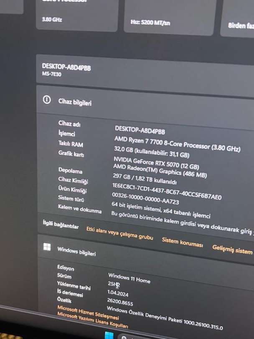
Task: Click the Windows 11 Home edition value
Action: [129, 278]
